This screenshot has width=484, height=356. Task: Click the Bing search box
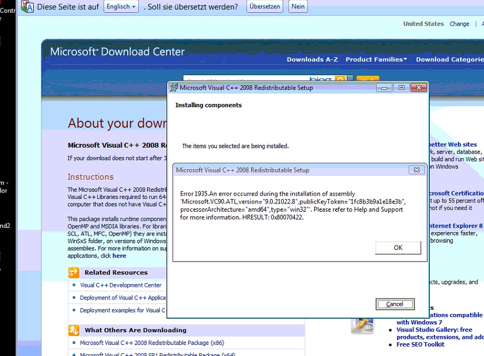coord(258,78)
